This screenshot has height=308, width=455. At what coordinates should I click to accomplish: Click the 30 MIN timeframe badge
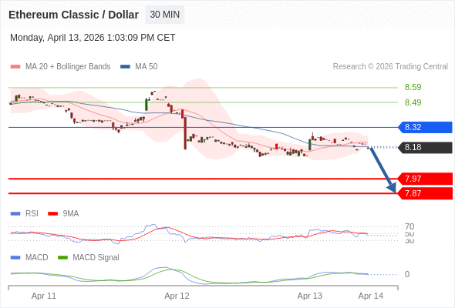[164, 15]
